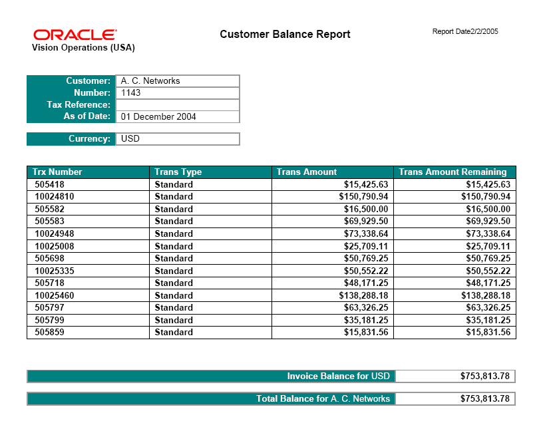The image size is (543, 431).
Task: Select Trx Number 505582
Action: coord(49,209)
